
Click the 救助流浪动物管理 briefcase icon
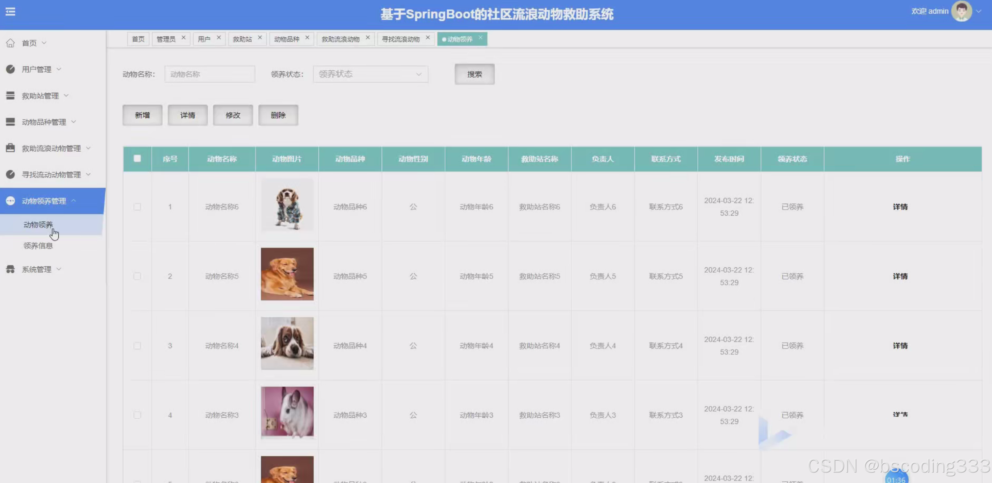pos(10,148)
